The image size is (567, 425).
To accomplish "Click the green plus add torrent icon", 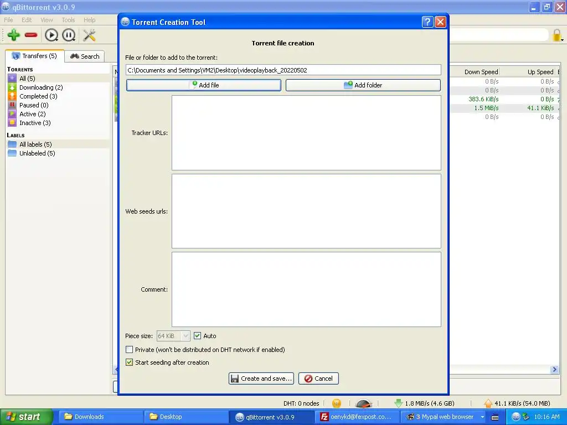I will tap(13, 35).
